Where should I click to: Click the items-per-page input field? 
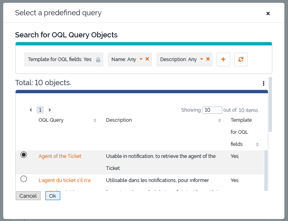[x=212, y=110]
